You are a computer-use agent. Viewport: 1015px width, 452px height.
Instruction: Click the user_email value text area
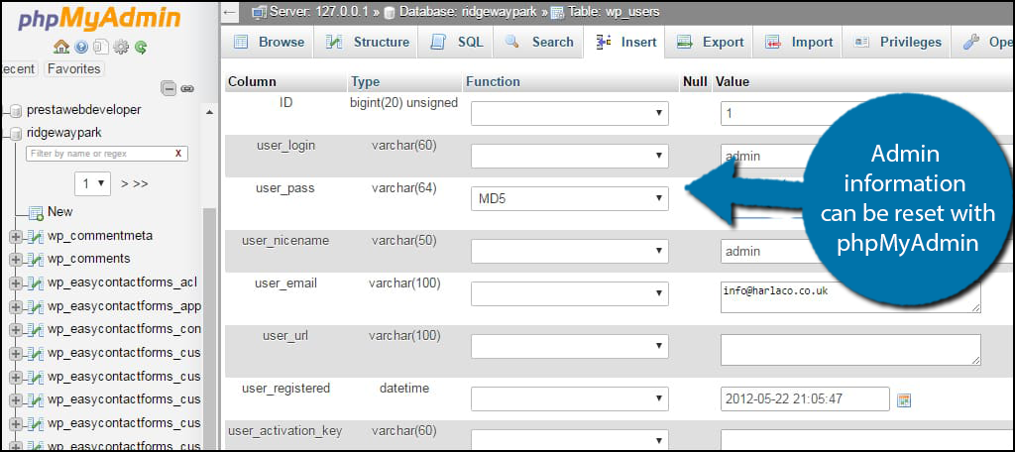(x=850, y=296)
